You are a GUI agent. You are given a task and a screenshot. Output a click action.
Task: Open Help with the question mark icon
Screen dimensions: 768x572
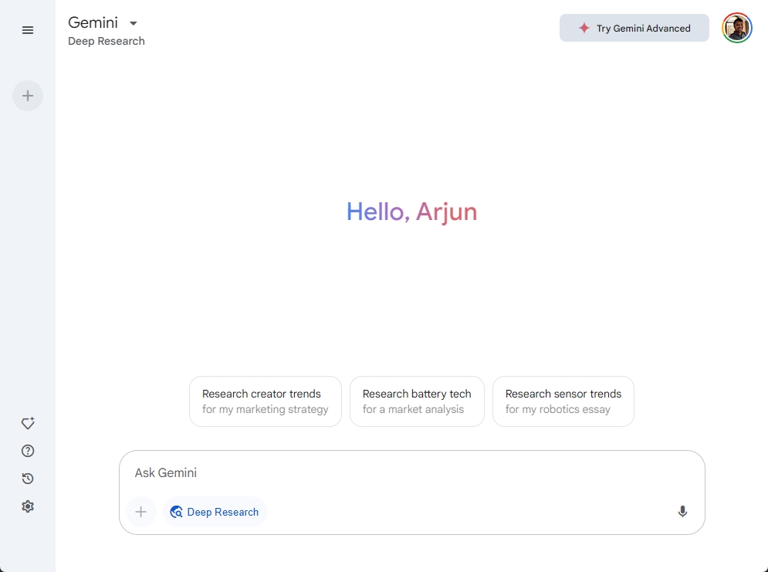pyautogui.click(x=28, y=451)
